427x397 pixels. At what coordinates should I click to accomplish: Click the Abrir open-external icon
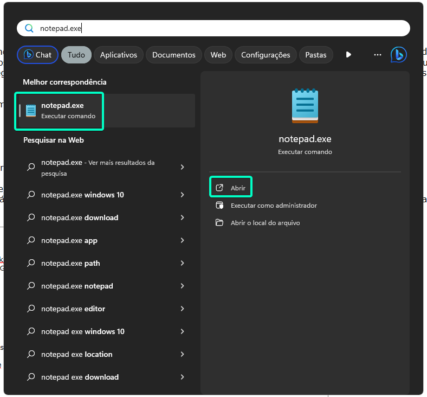219,188
